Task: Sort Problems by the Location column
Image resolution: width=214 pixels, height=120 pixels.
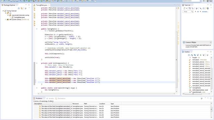Action: (x=104, y=104)
